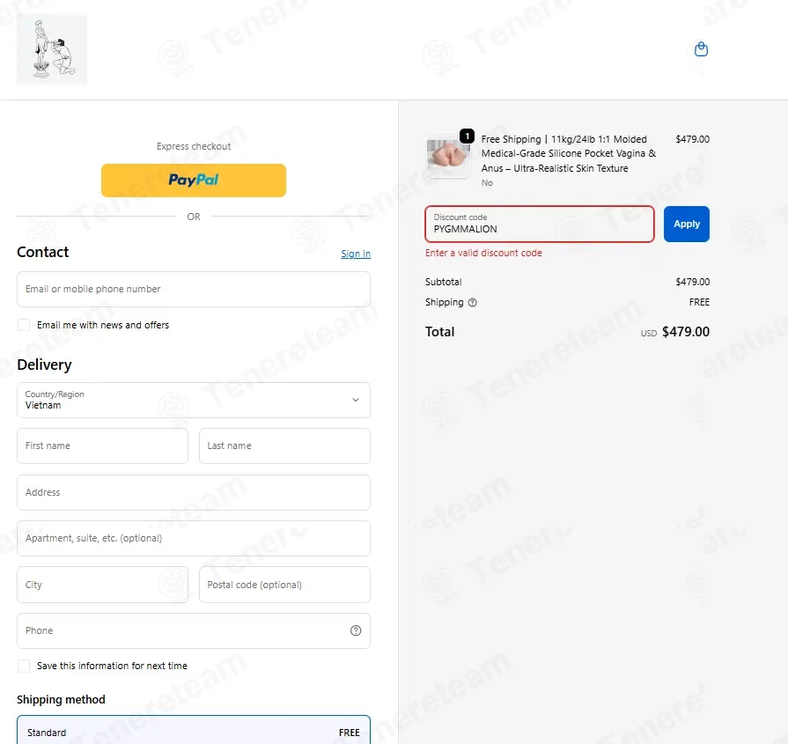Image resolution: width=788 pixels, height=744 pixels.
Task: Follow the Sign in link
Action: [356, 254]
